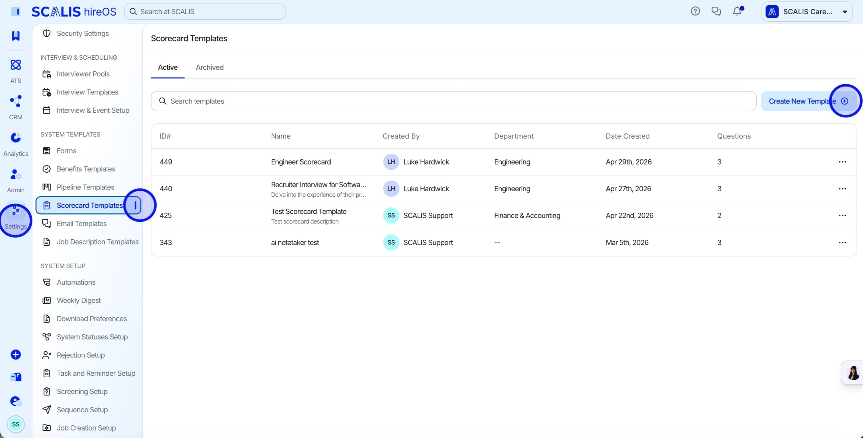The width and height of the screenshot is (863, 438).
Task: Click the Questions column header
Action: coord(734,136)
